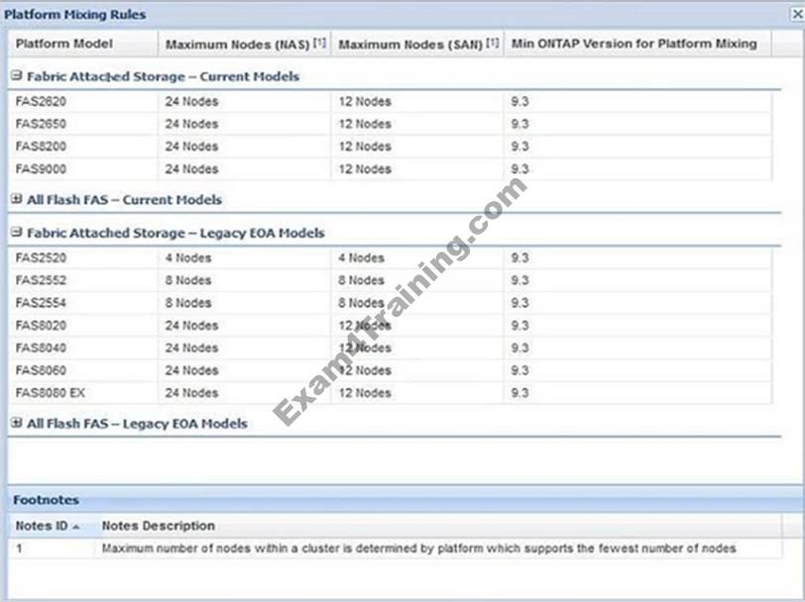Select the FAS2552 legacy model
The image size is (805, 602).
41,280
